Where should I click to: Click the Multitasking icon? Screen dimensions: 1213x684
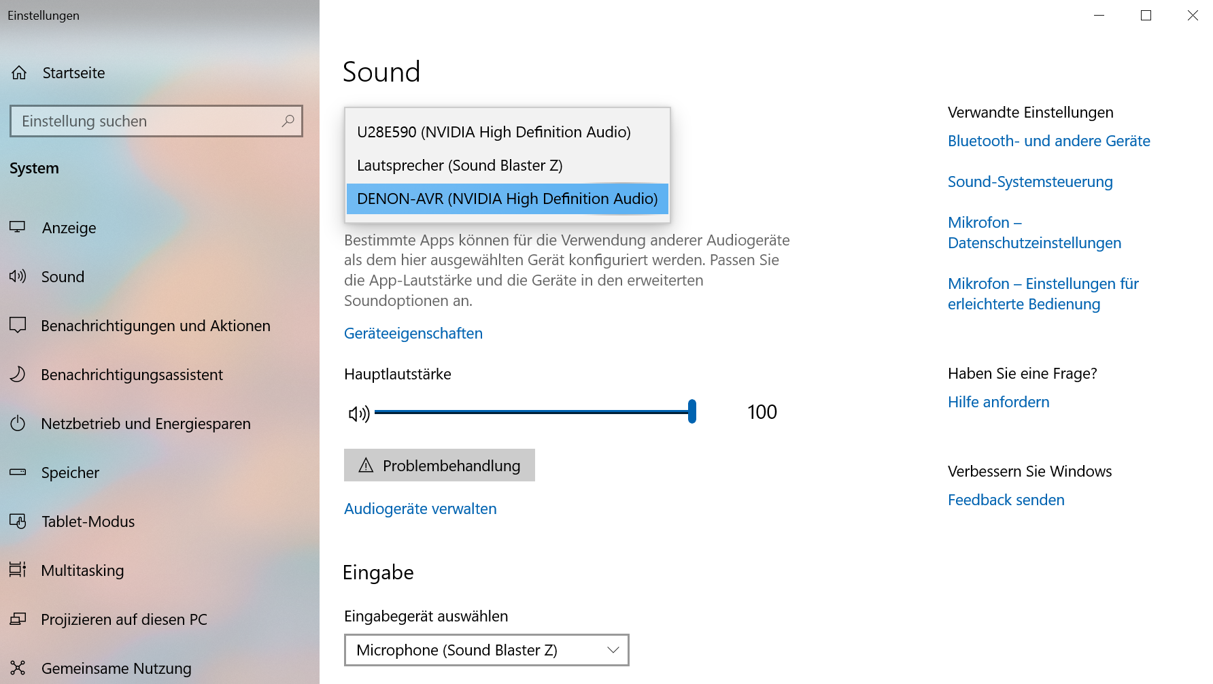pyautogui.click(x=18, y=570)
